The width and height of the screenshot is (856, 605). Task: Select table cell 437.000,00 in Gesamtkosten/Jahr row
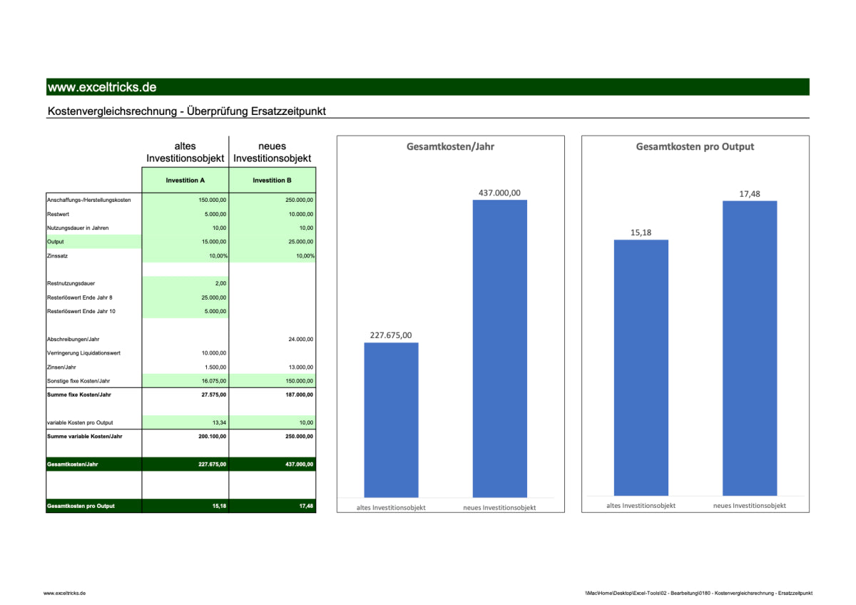[x=272, y=464]
